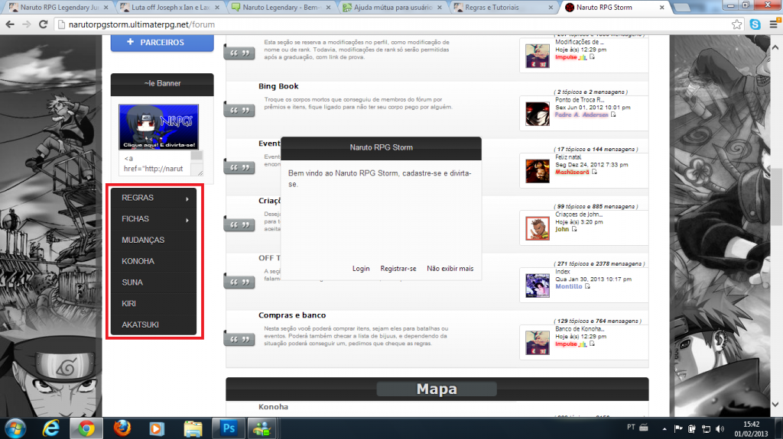Open the Bing Book forum link
The width and height of the screenshot is (783, 439).
click(278, 86)
